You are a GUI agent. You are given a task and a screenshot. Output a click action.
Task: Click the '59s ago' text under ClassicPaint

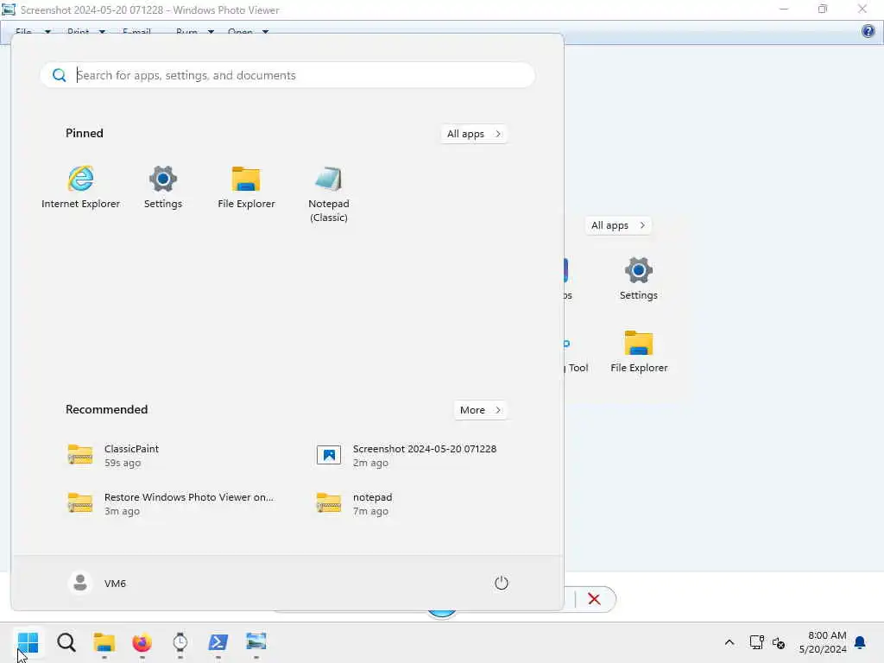pos(123,463)
